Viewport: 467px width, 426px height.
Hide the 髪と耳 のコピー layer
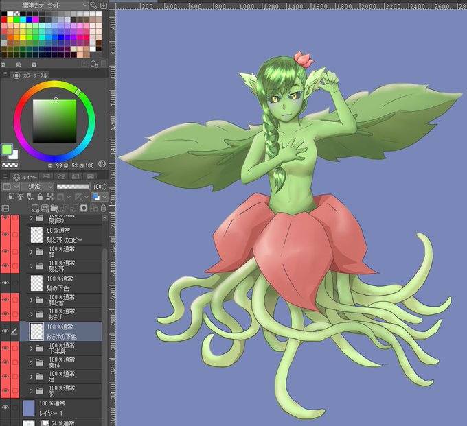[5, 235]
